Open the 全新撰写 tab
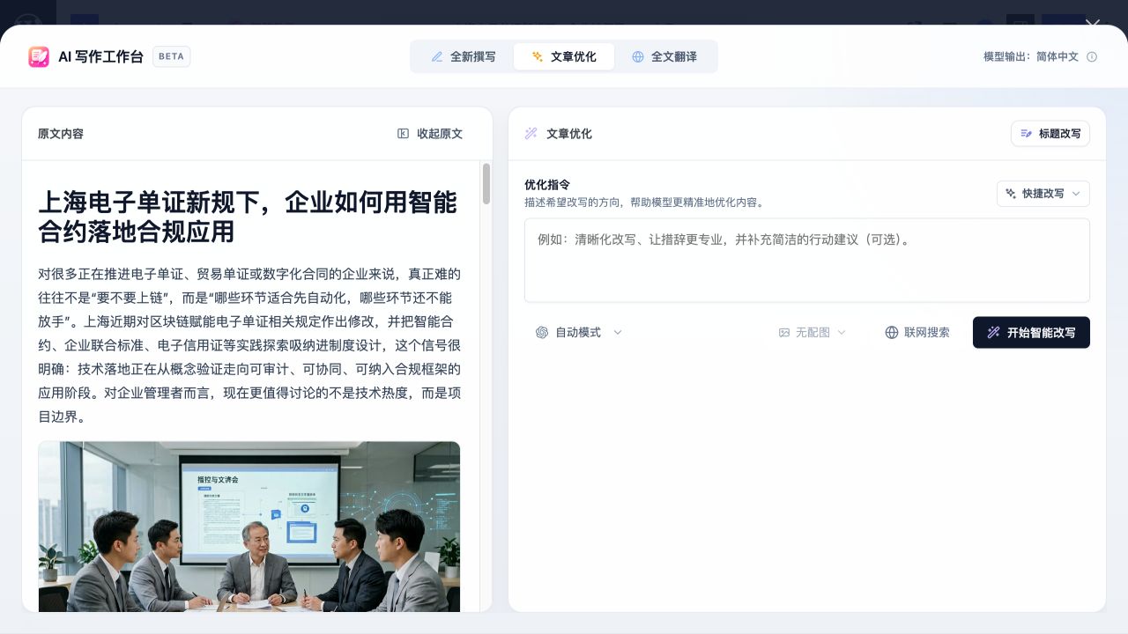 464,56
